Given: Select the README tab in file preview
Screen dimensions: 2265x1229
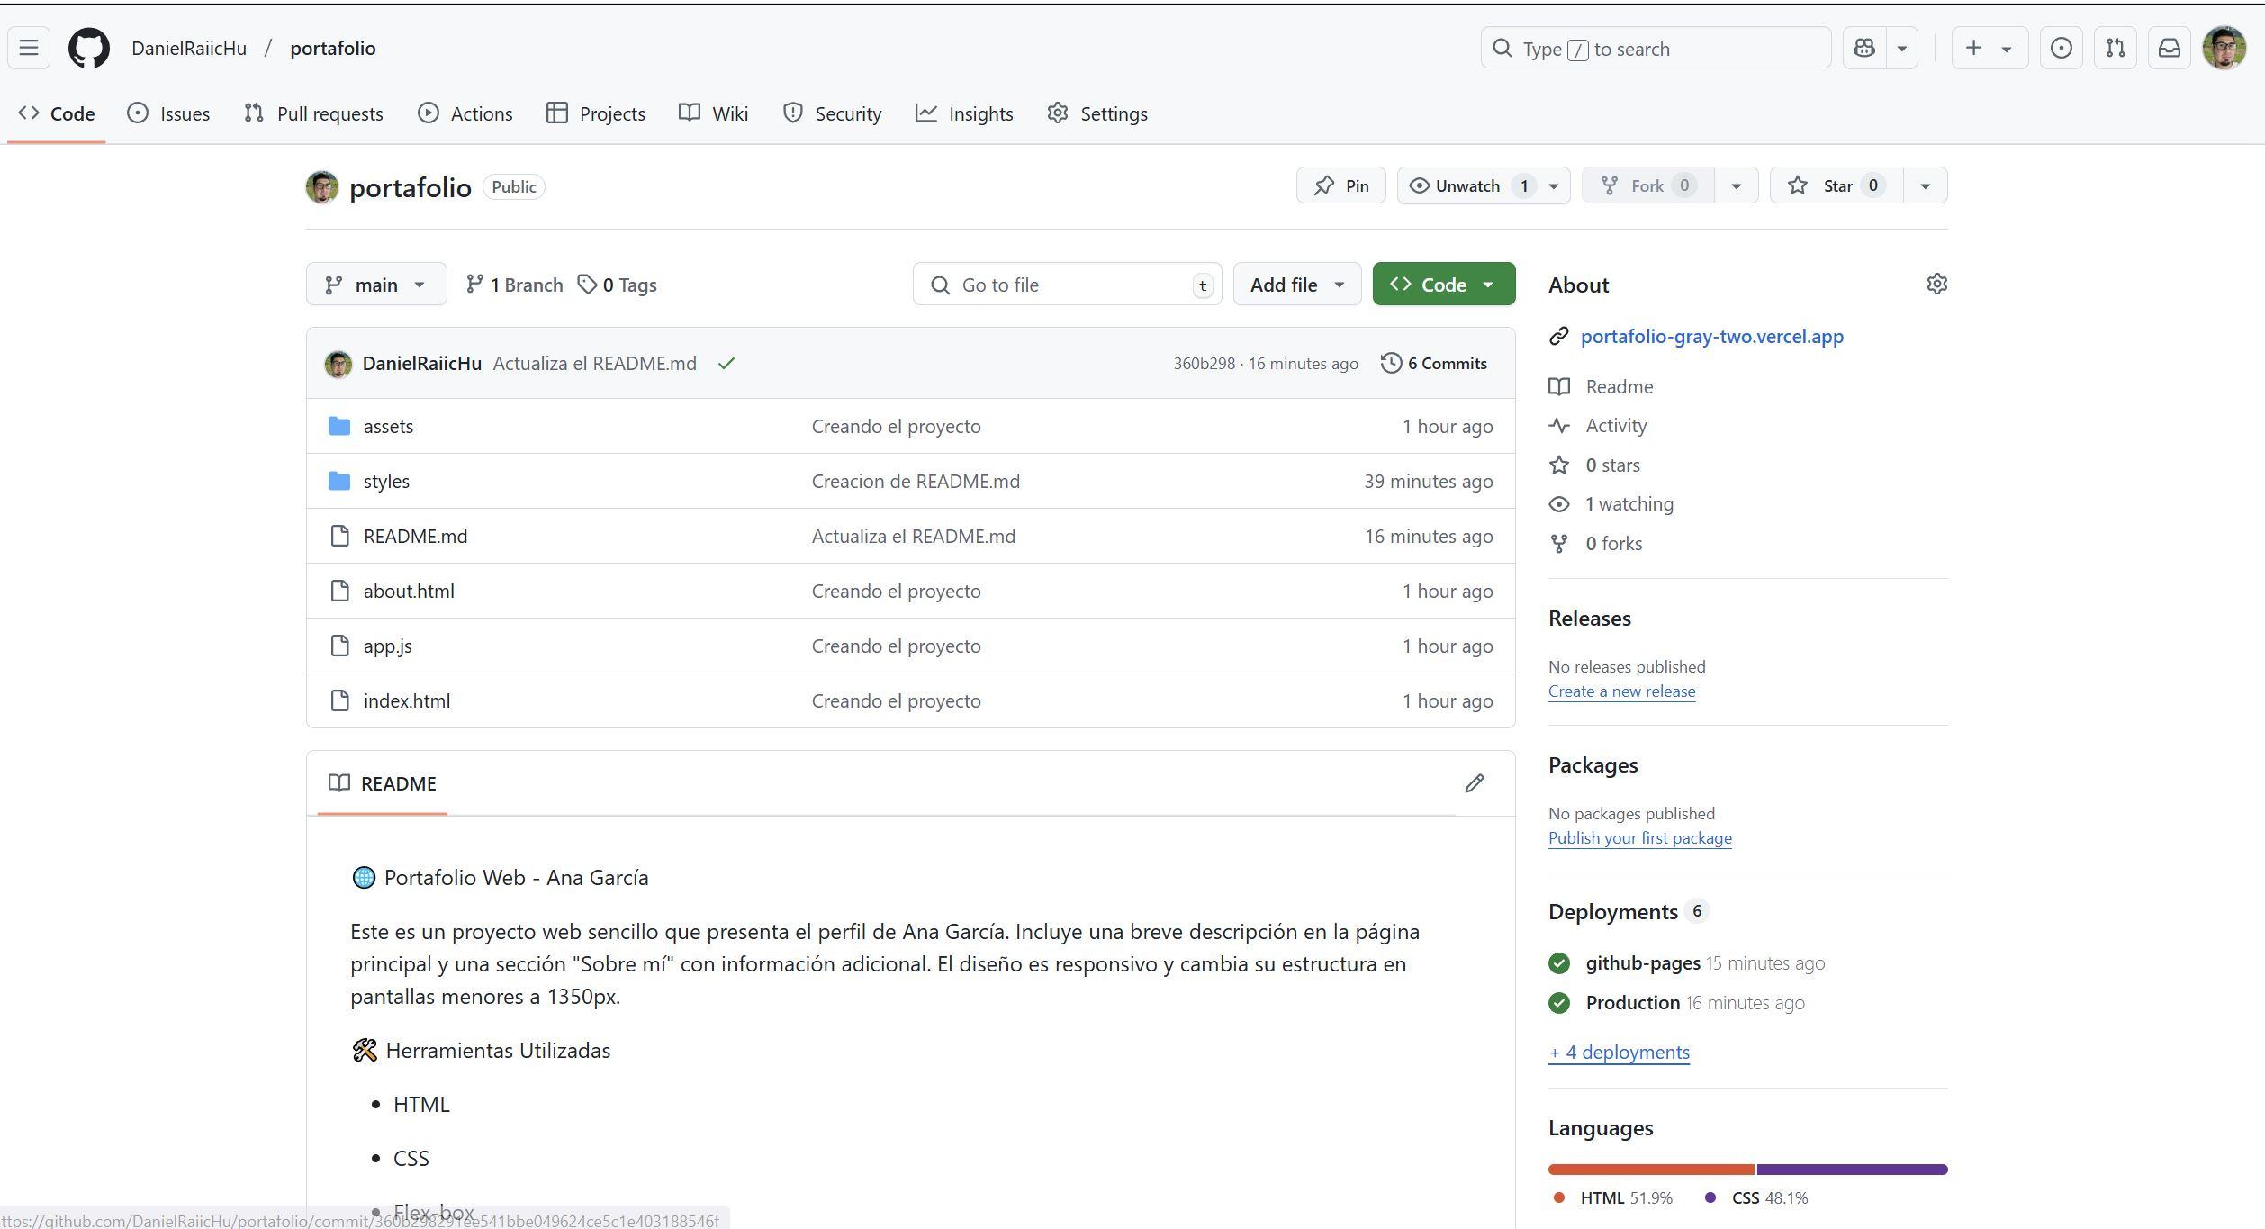Looking at the screenshot, I should (x=383, y=783).
